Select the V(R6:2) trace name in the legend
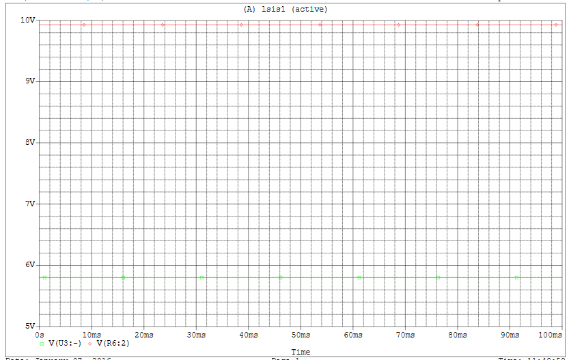The height and width of the screenshot is (360, 571). 114,343
